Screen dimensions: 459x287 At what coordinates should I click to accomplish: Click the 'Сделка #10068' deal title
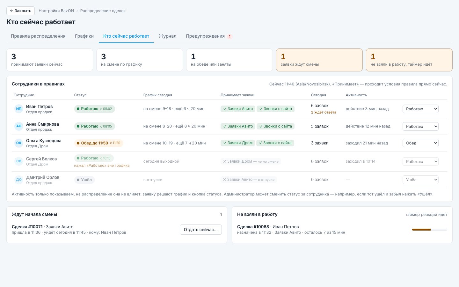coord(253,227)
